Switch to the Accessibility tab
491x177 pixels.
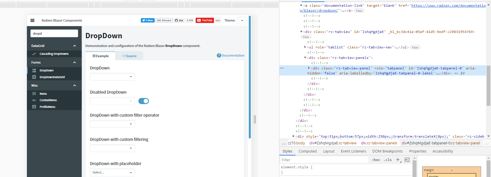click(443, 151)
